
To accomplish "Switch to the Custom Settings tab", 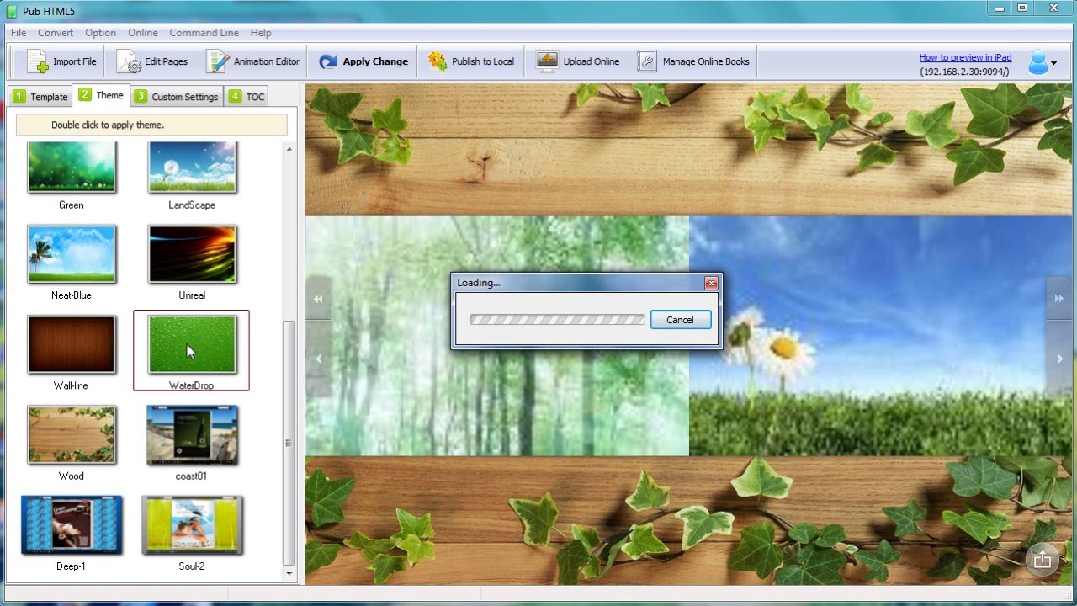I will click(x=178, y=96).
